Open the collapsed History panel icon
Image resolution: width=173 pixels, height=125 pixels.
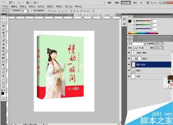(124, 19)
